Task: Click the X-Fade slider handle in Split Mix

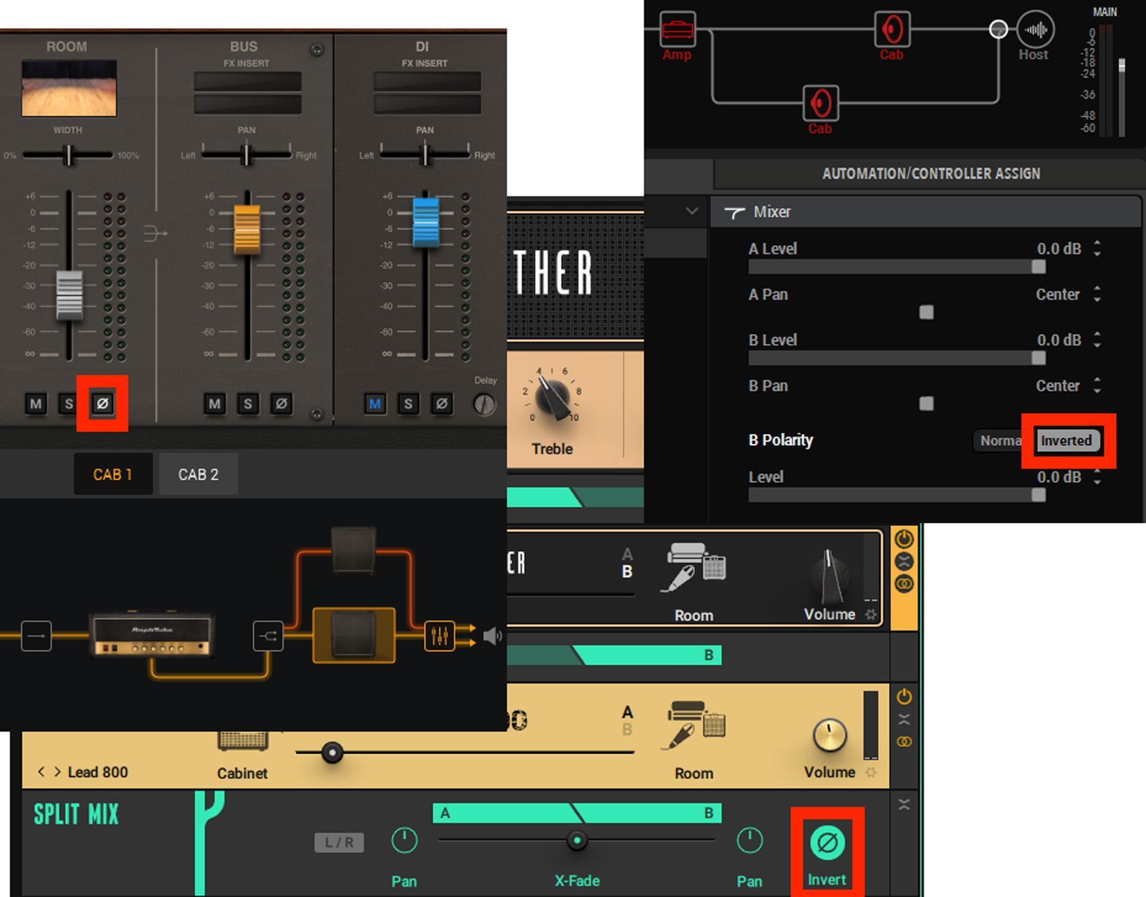Action: tap(576, 840)
